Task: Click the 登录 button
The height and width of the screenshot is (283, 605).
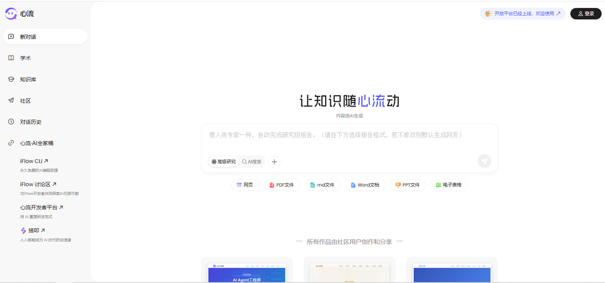Action: pos(585,14)
